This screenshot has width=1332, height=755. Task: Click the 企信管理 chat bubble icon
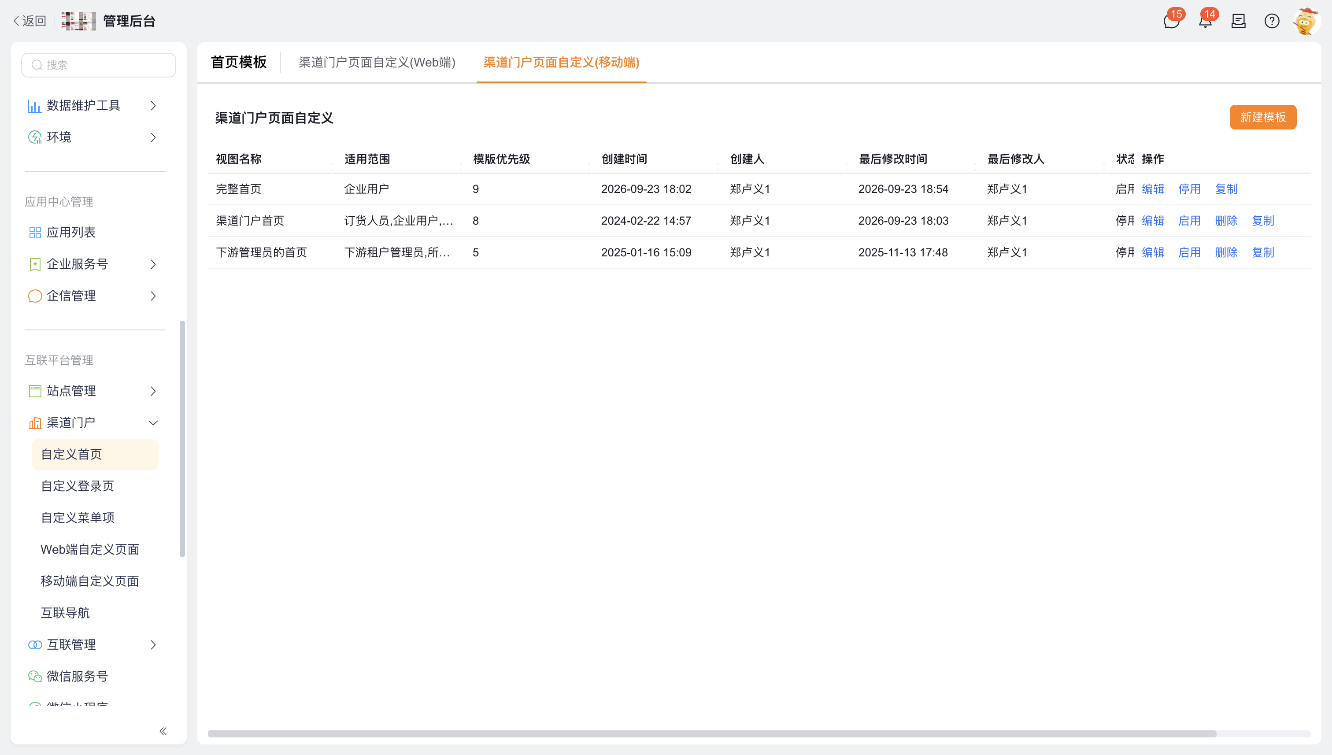point(35,296)
